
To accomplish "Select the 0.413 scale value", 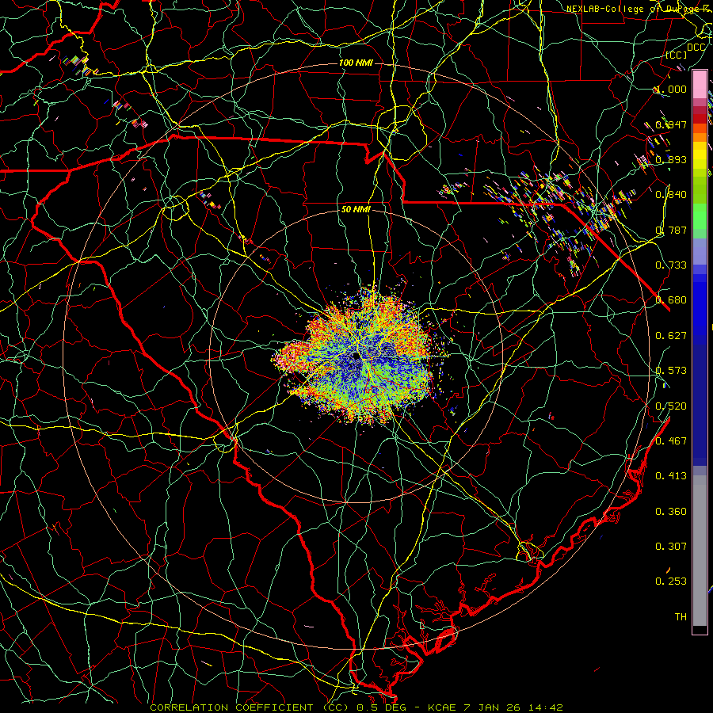I will (x=671, y=476).
